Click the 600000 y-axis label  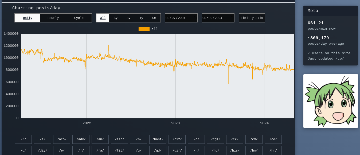12,82
